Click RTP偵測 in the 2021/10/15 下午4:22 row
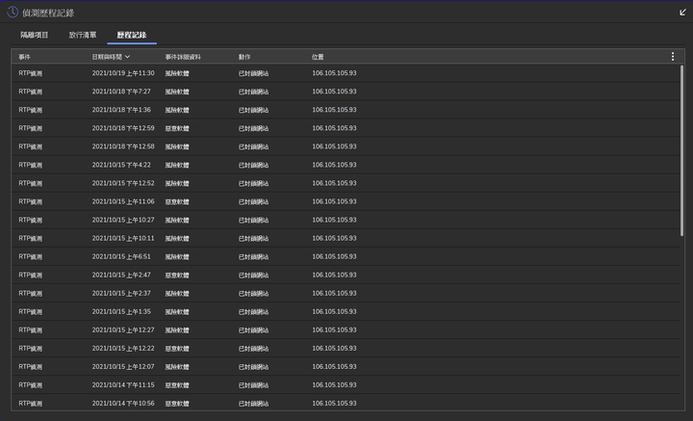 (x=31, y=165)
